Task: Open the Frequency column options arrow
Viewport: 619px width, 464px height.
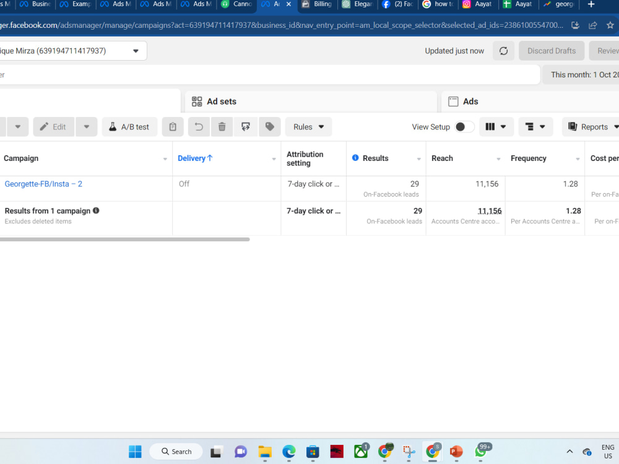Action: point(578,159)
